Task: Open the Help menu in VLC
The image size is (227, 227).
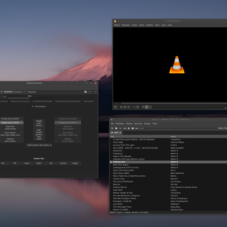Action: coord(170,25)
